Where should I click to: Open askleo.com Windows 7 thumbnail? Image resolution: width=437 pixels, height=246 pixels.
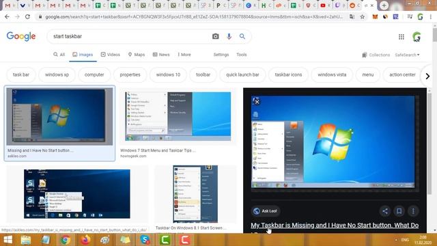click(x=59, y=117)
